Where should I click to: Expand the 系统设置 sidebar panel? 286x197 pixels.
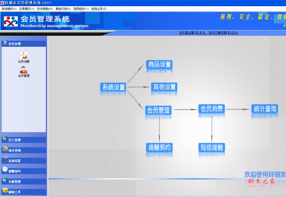click(24, 160)
